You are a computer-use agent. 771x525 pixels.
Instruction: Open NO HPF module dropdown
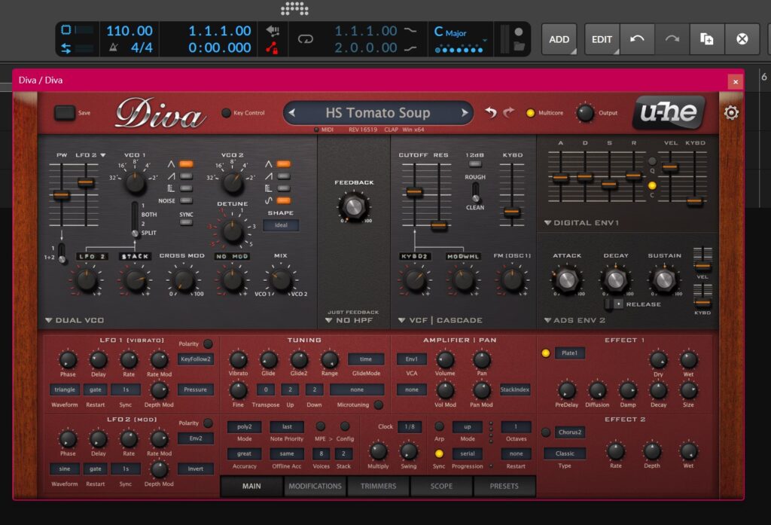pos(349,320)
